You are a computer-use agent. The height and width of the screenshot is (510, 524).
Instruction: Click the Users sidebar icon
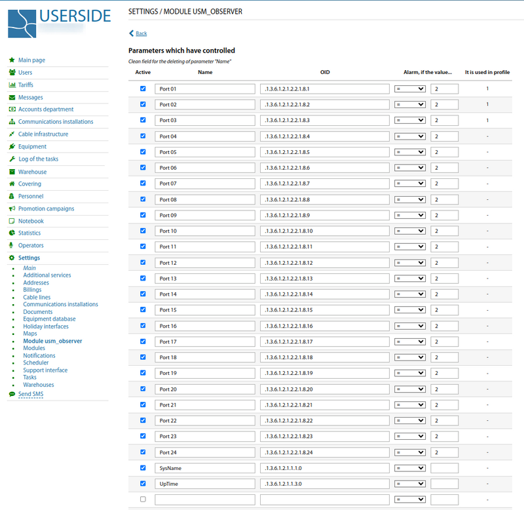point(12,73)
